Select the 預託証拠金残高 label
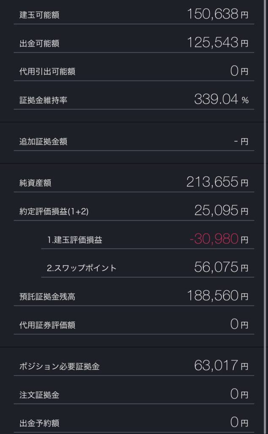The height and width of the screenshot is (434, 268). pos(47,297)
